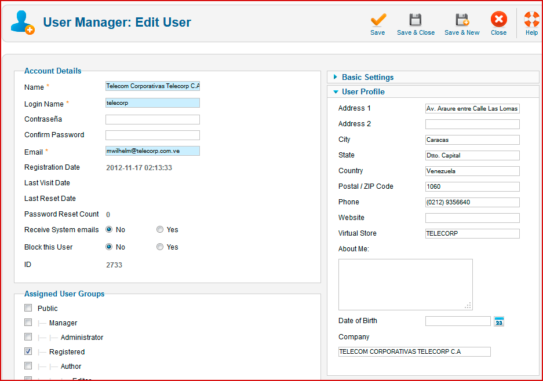This screenshot has height=381, width=543.
Task: Click the red Close icon
Action: pyautogui.click(x=498, y=20)
